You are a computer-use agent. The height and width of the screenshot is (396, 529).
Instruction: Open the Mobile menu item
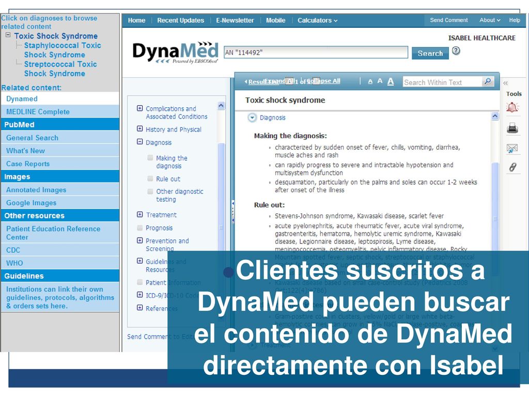pyautogui.click(x=276, y=21)
